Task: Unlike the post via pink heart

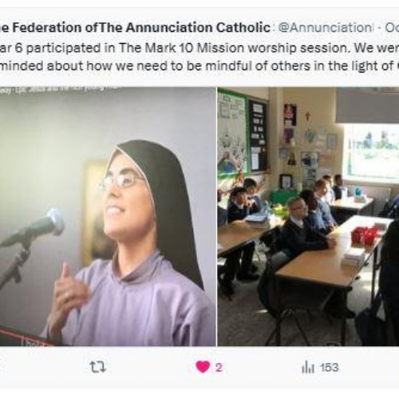Action: (x=203, y=367)
